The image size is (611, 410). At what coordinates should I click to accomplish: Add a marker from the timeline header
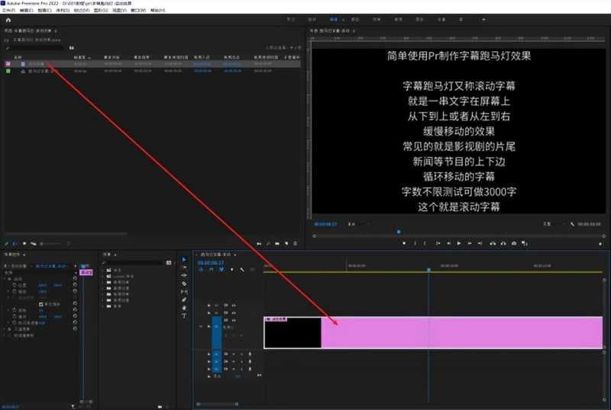coord(232,270)
